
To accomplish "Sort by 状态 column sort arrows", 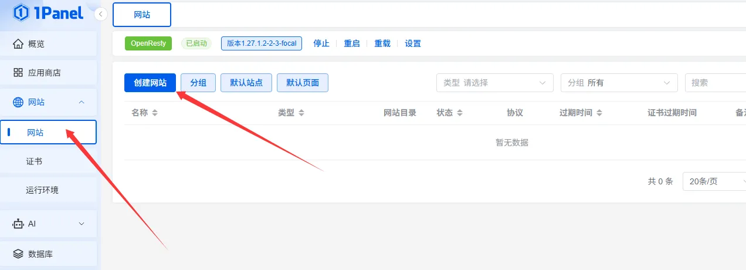I will point(460,113).
